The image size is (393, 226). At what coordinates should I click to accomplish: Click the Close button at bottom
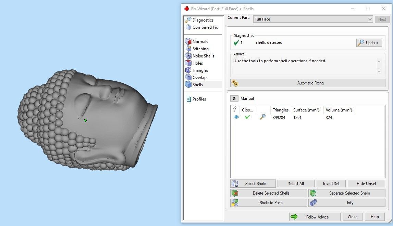point(352,217)
